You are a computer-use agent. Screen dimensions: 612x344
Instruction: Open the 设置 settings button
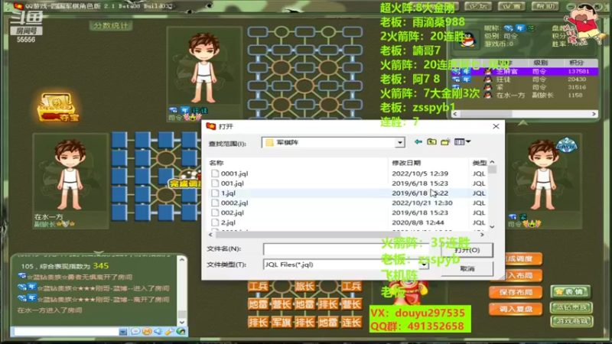coord(511,6)
